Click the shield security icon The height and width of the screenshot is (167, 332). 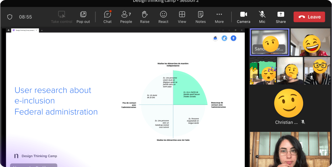coord(10,17)
